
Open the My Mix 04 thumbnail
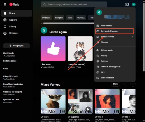pyautogui.click(x=107, y=101)
